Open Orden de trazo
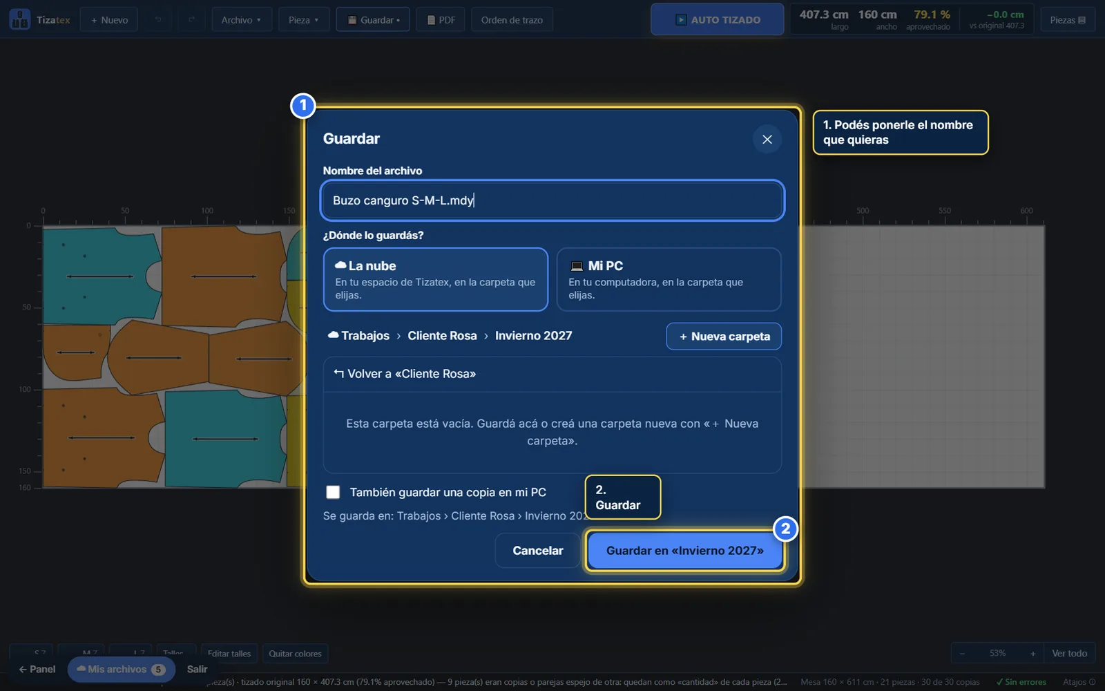The height and width of the screenshot is (691, 1105). [512, 20]
